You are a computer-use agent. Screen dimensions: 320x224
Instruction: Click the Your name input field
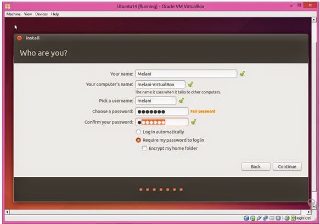186,74
